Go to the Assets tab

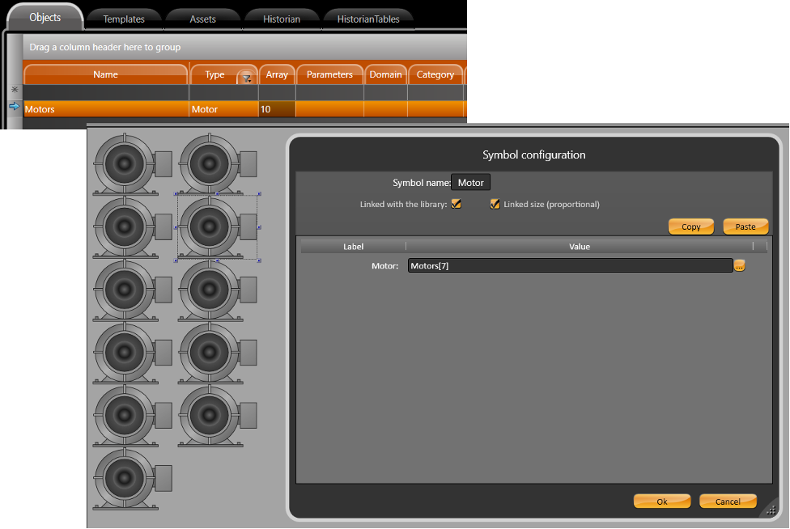click(x=202, y=19)
